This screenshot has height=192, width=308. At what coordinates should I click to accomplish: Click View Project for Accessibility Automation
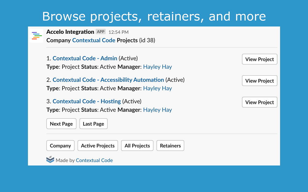(x=259, y=81)
